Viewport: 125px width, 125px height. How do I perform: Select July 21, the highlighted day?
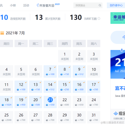tap(50, 102)
